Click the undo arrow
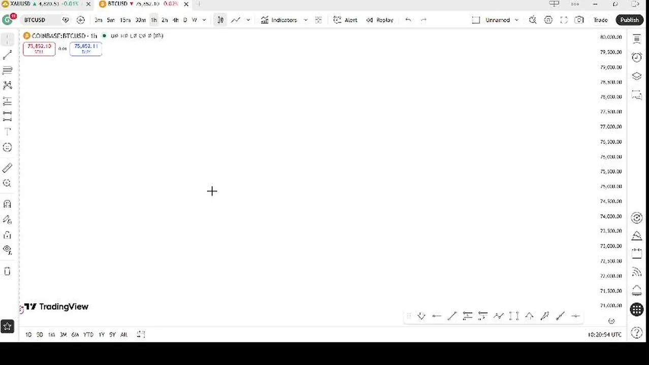Screen dimensions: 649x365 tap(408, 20)
